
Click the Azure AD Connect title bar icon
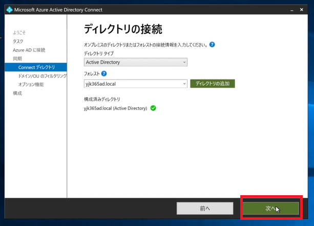click(9, 9)
